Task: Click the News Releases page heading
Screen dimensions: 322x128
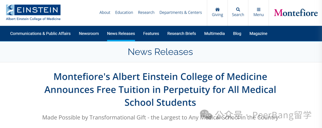Action: tap(160, 52)
